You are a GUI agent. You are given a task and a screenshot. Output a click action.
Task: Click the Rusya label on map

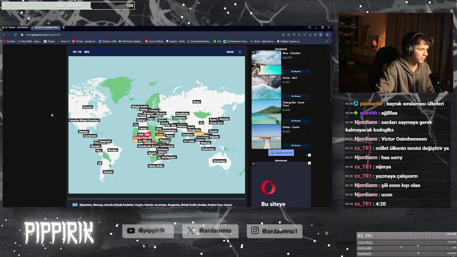click(x=197, y=102)
